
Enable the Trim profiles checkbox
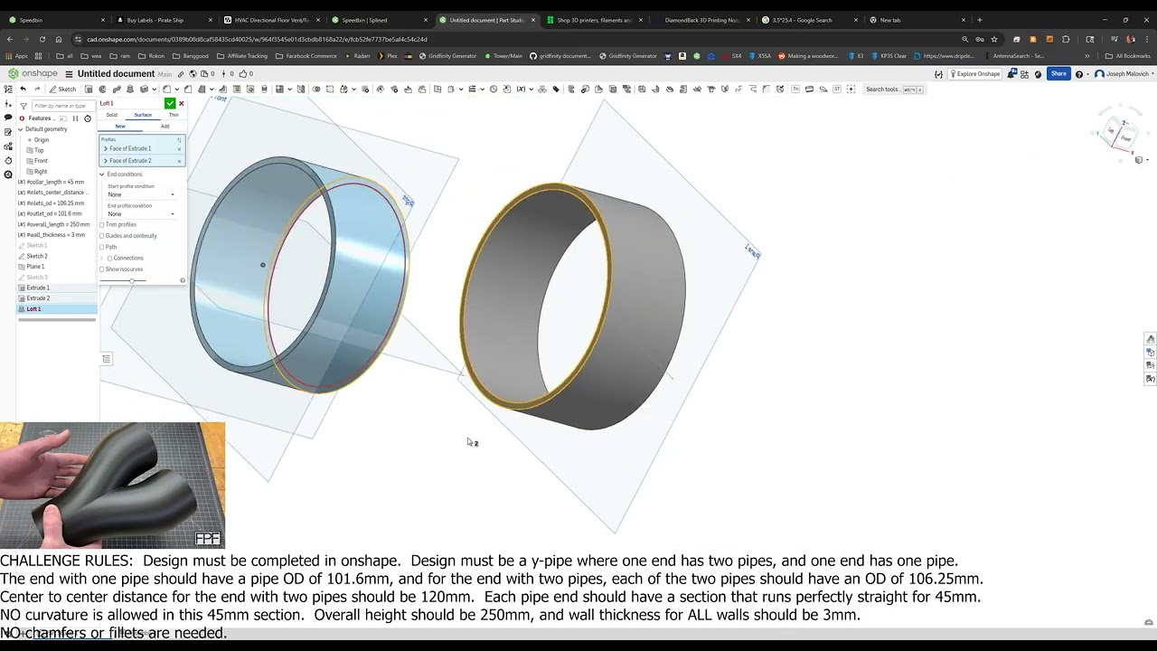tap(102, 224)
